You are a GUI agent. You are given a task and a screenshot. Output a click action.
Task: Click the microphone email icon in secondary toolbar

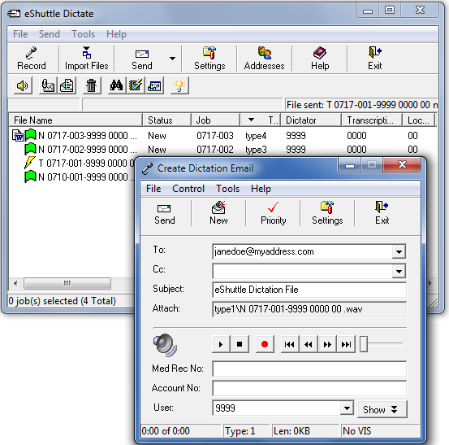coord(48,85)
